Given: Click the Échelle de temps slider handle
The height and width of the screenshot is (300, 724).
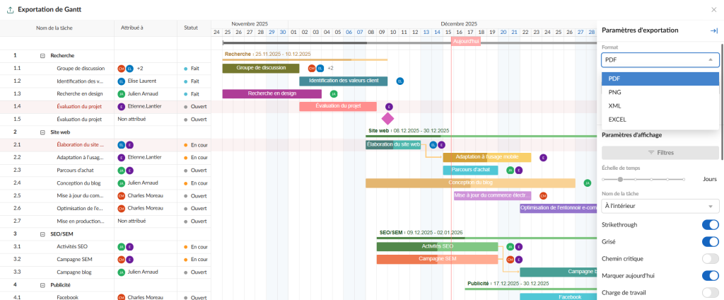Looking at the screenshot, I should 620,180.
